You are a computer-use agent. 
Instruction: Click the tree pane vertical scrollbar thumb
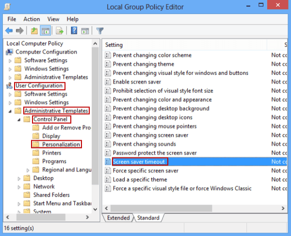pos(95,116)
